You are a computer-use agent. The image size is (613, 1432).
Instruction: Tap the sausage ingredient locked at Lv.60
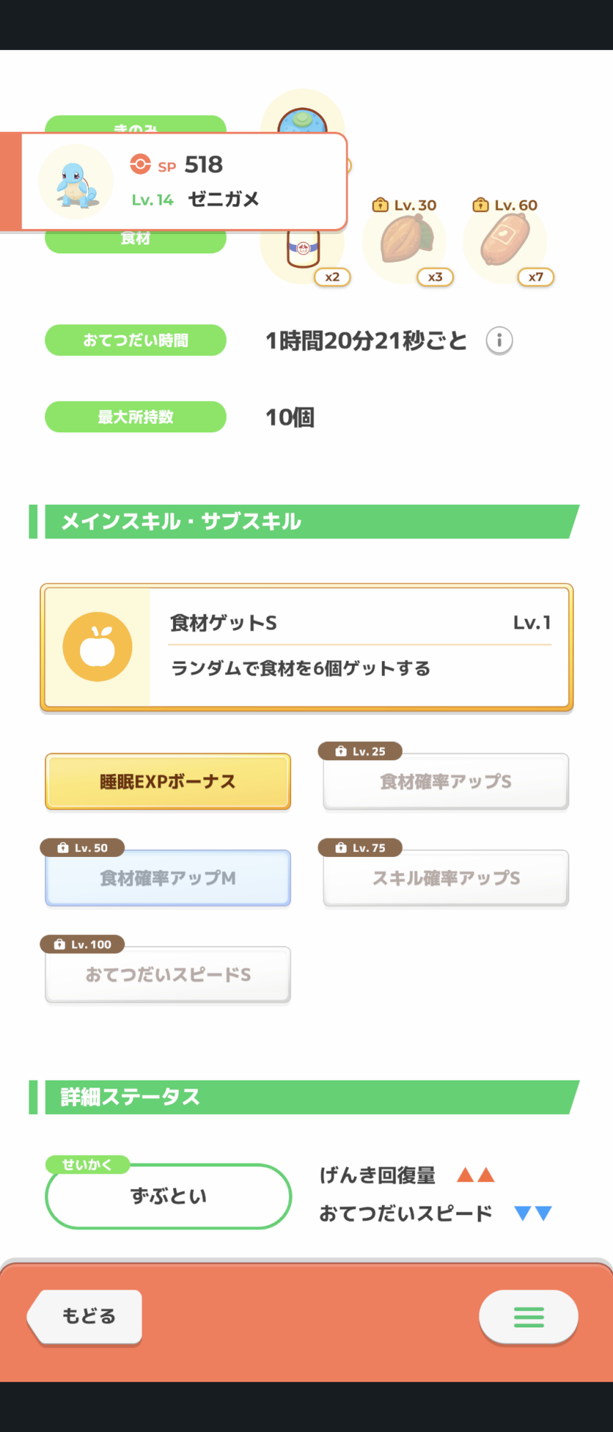point(505,240)
